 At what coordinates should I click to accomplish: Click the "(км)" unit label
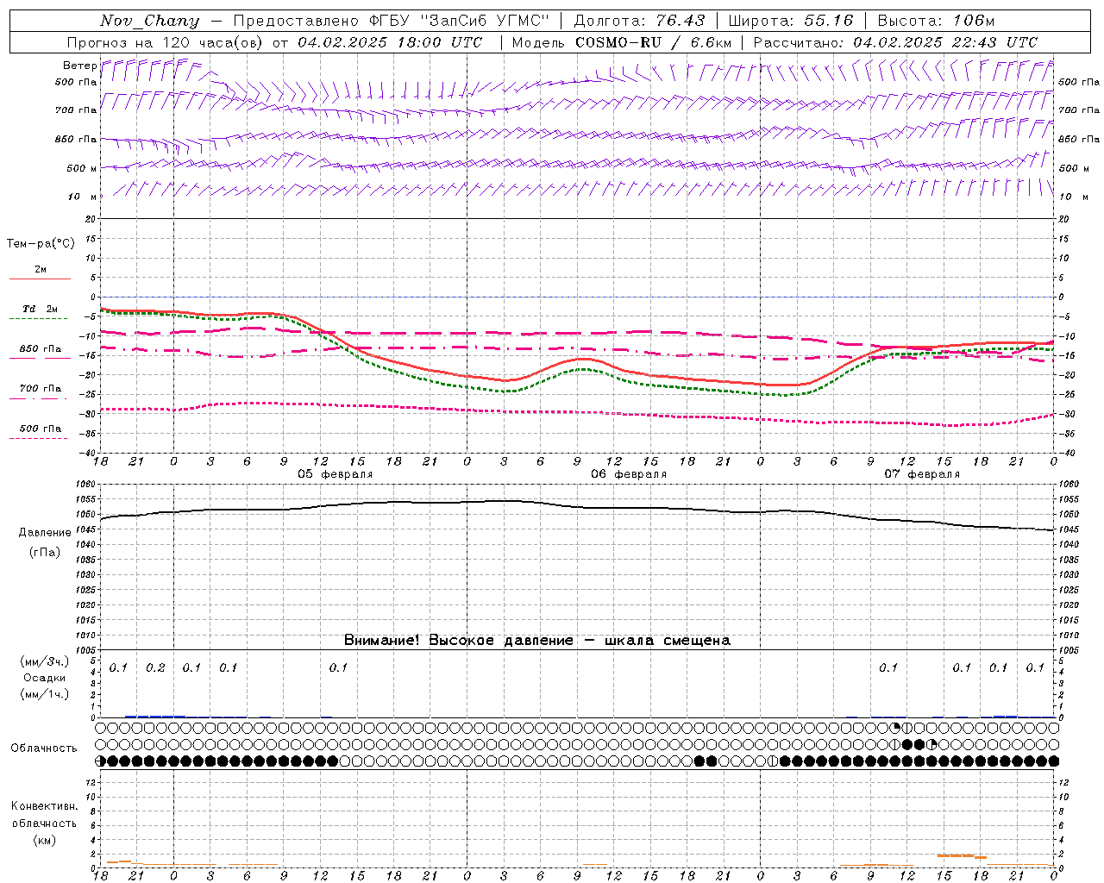44,840
